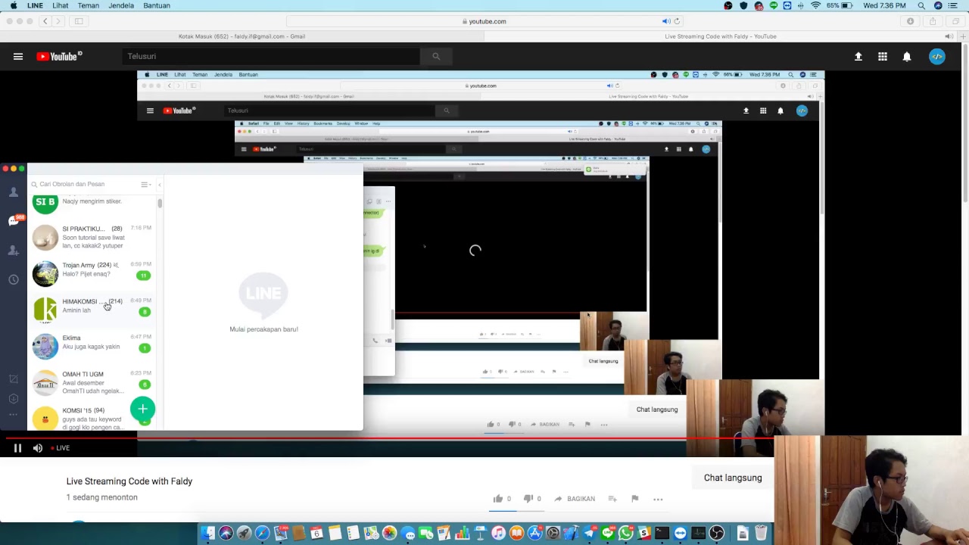969x545 pixels.
Task: Go back in Safari
Action: tap(45, 21)
